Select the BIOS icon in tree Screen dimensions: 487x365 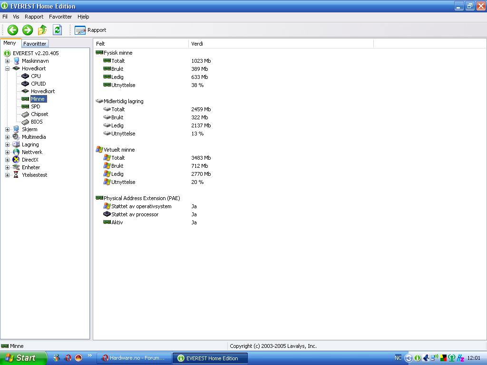point(25,122)
